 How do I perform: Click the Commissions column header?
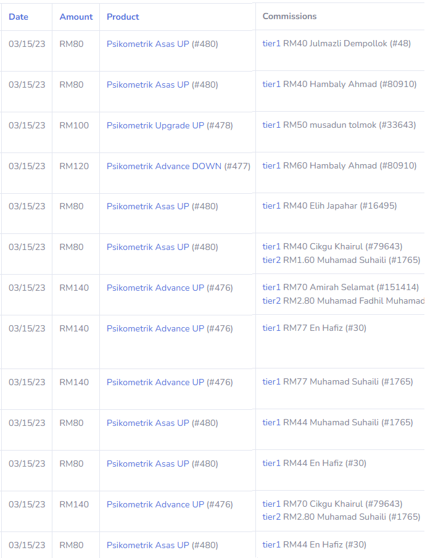[x=289, y=17]
